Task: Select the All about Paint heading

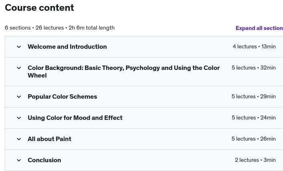Action: tap(49, 139)
